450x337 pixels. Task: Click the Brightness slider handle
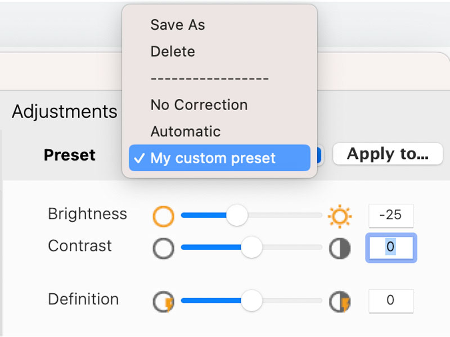pos(237,215)
